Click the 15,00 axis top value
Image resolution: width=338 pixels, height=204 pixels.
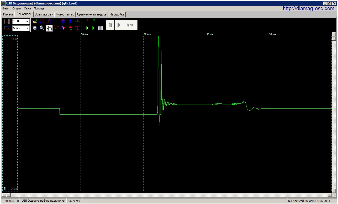point(14,39)
